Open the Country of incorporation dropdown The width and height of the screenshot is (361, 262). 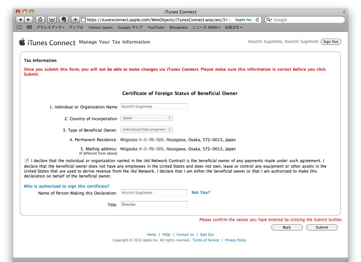146,118
